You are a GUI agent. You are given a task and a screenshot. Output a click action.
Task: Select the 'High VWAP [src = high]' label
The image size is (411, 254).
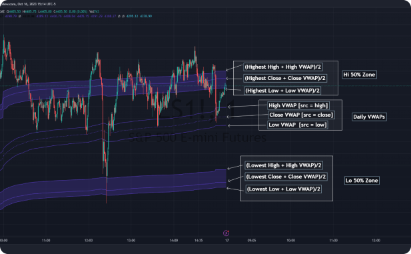click(x=298, y=105)
